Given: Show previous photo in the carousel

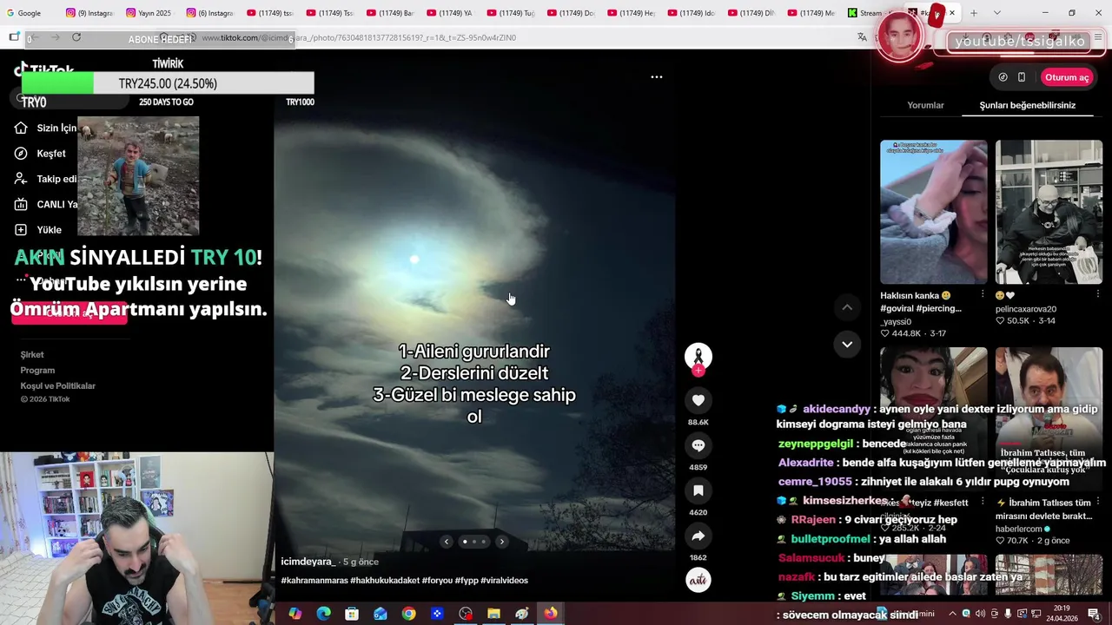Looking at the screenshot, I should pos(447,542).
